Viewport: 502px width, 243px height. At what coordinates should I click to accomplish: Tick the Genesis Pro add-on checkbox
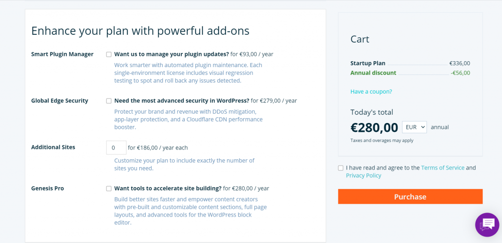coord(109,188)
